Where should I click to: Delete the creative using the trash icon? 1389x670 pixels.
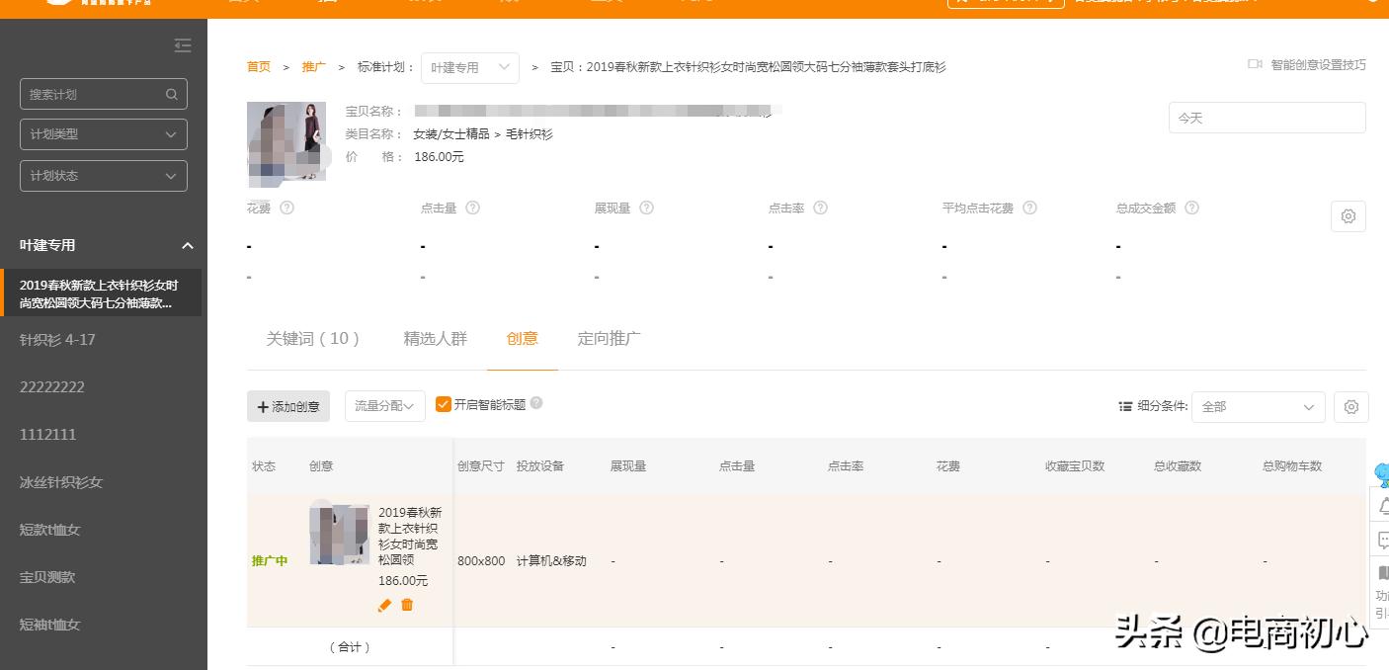[x=407, y=606]
